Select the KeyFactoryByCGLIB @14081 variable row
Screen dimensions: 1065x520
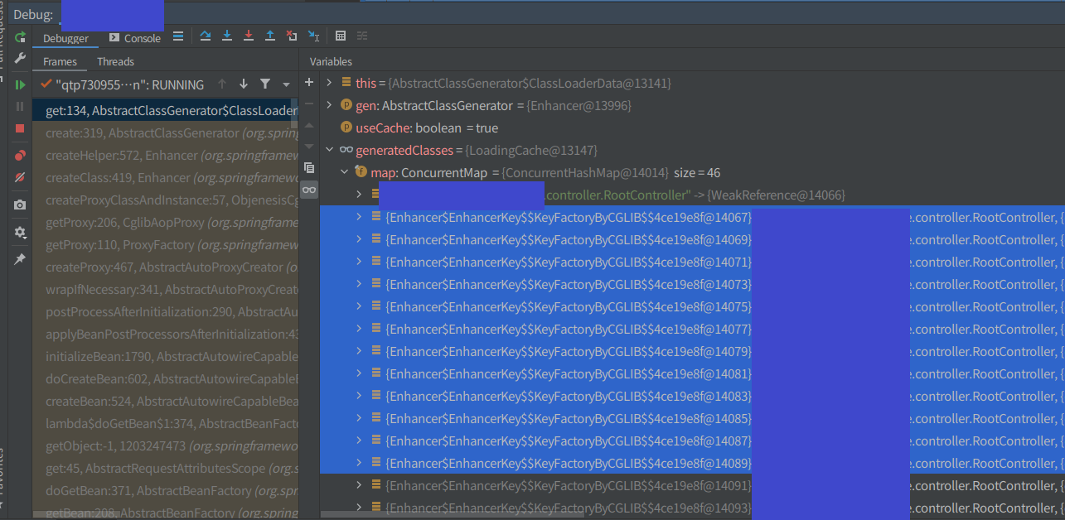tap(692, 373)
